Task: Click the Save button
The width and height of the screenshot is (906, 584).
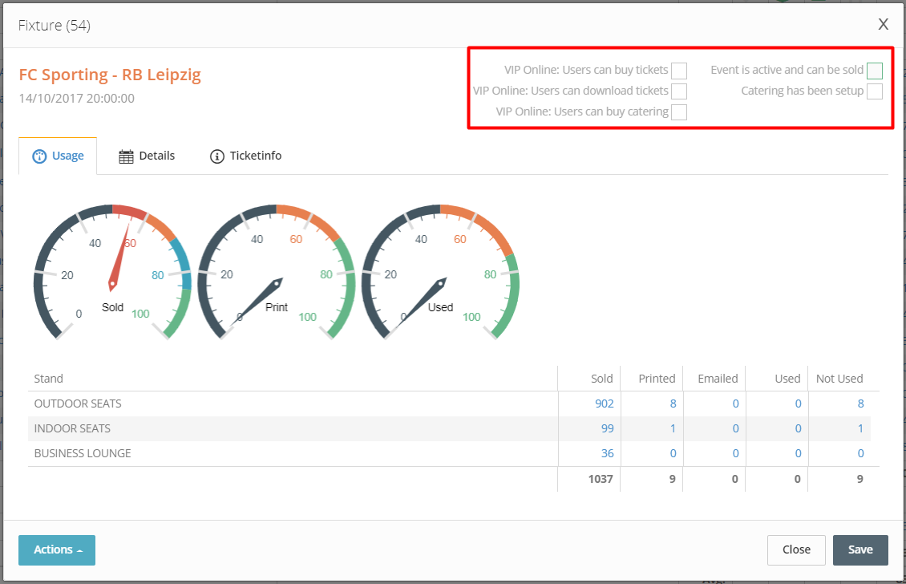Action: point(860,550)
